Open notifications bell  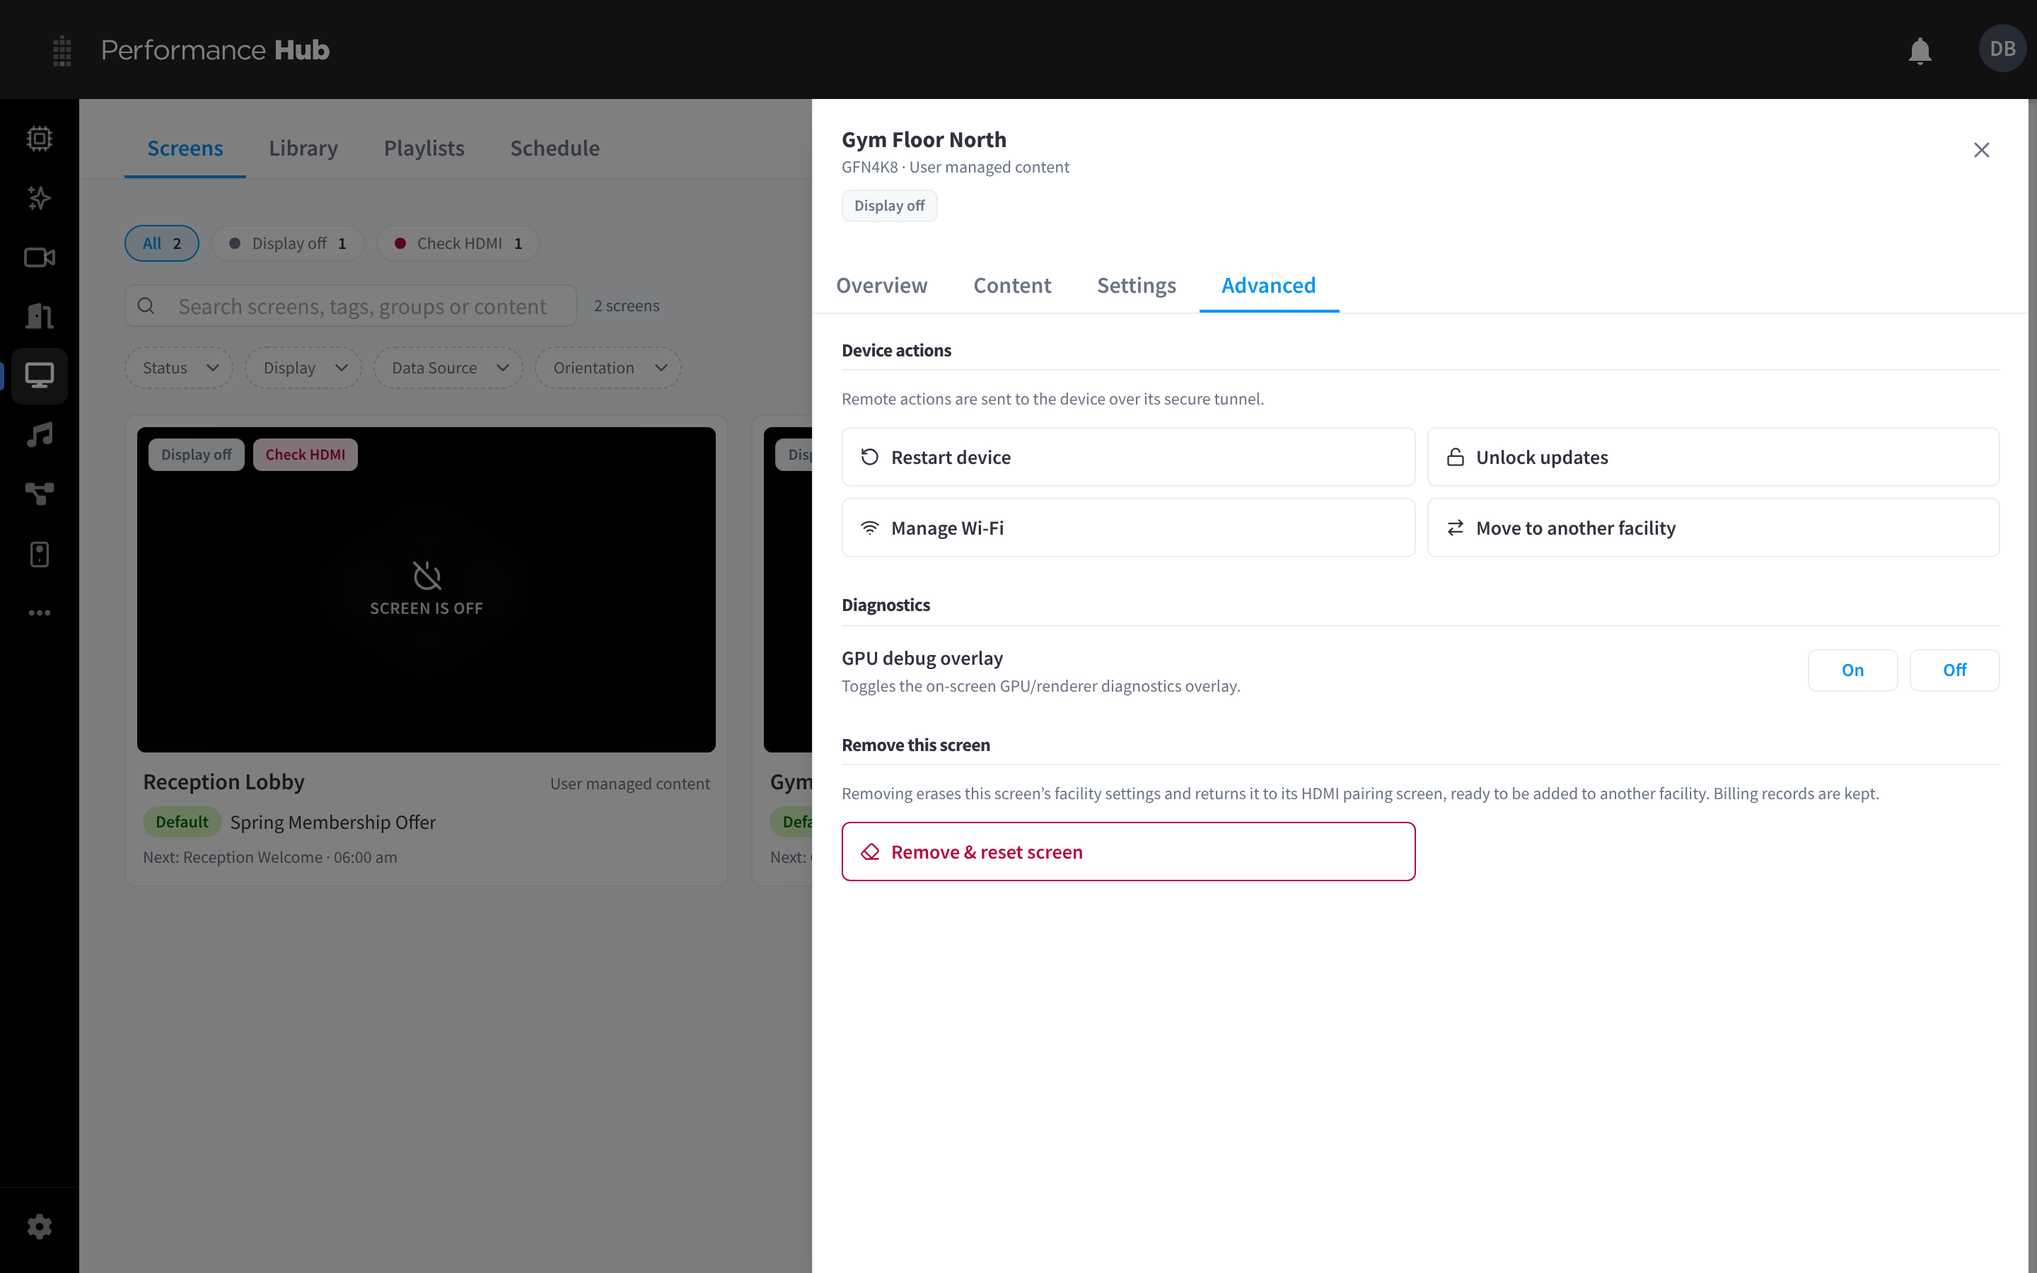click(x=1920, y=50)
